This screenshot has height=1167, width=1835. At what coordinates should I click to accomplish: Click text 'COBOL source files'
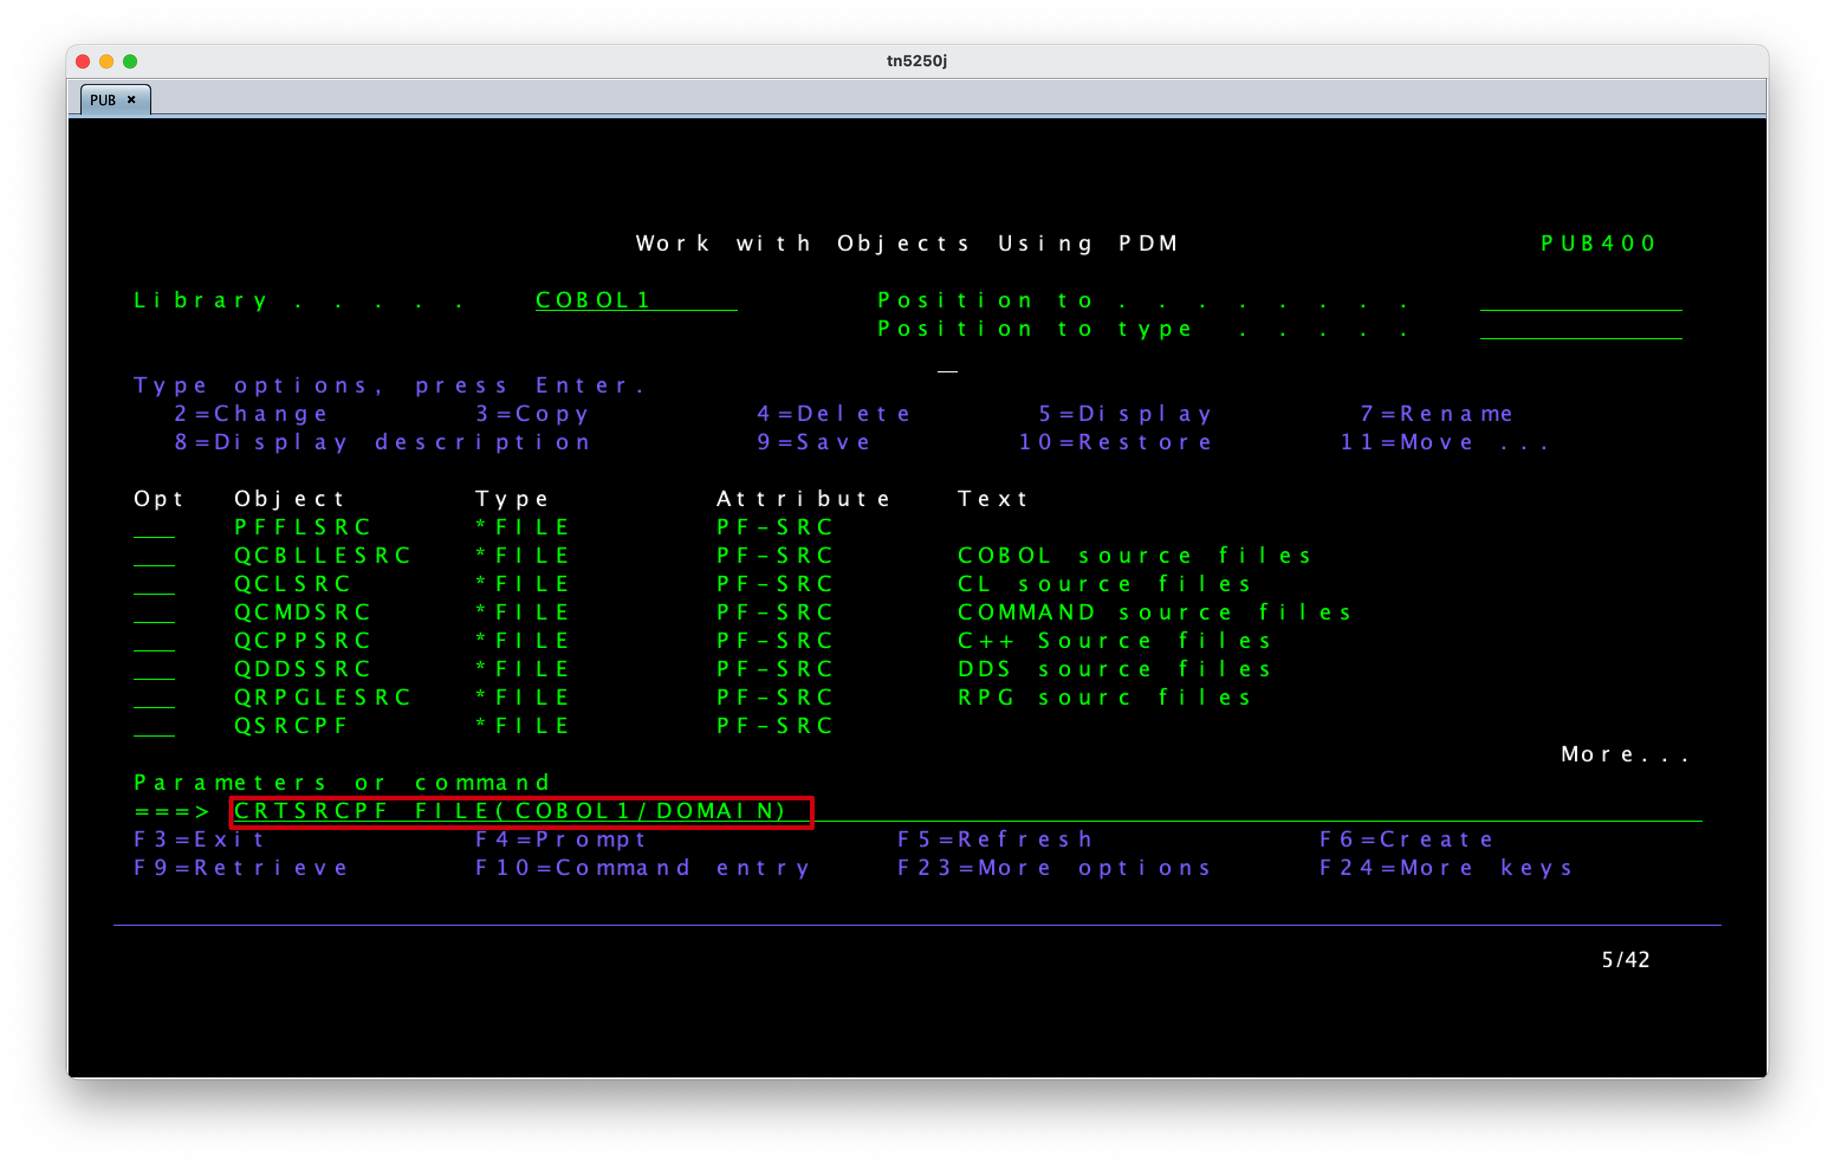1134,555
